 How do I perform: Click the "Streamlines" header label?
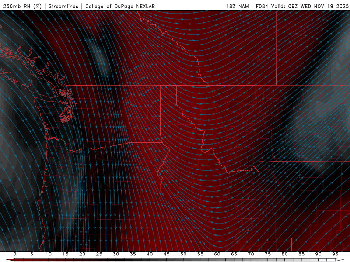coord(63,6)
